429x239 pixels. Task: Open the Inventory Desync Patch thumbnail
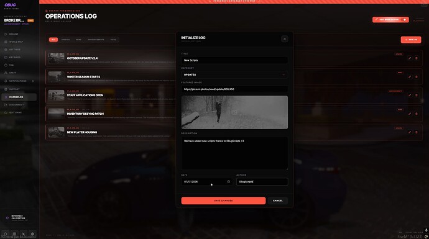pyautogui.click(x=57, y=114)
